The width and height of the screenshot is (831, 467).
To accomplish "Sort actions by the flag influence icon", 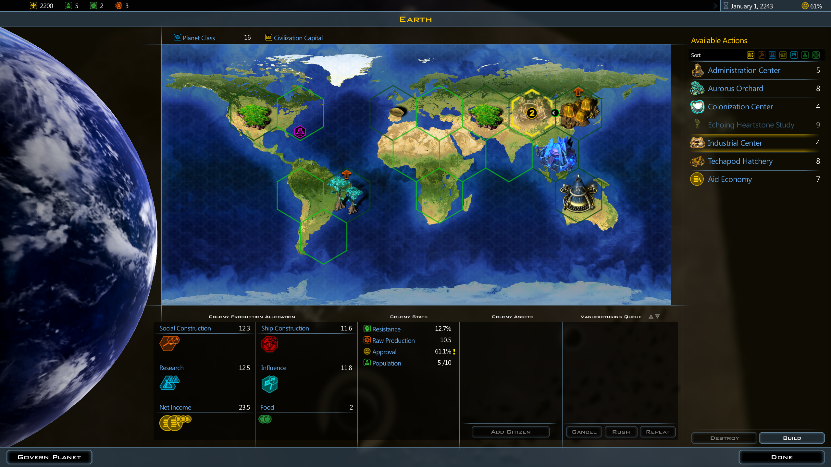I will point(794,55).
